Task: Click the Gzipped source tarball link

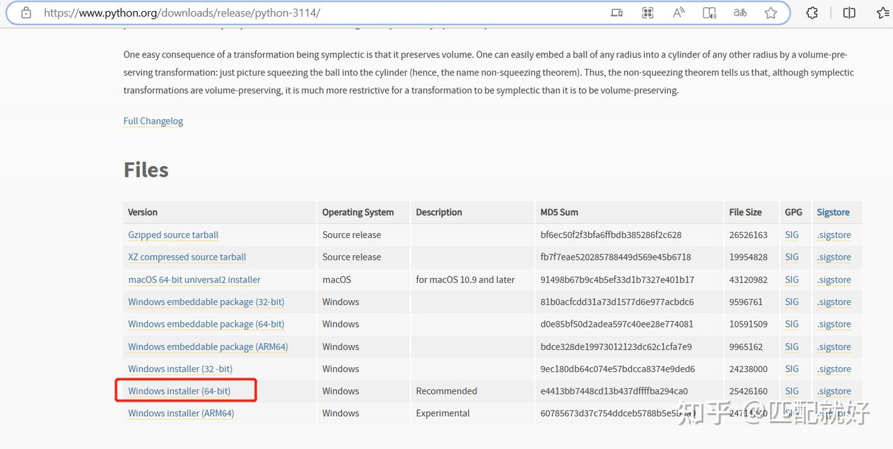Action: coord(173,235)
